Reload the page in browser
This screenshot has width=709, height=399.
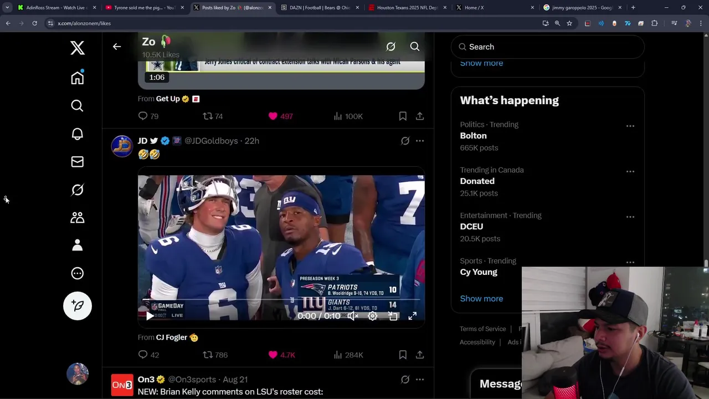coord(34,23)
